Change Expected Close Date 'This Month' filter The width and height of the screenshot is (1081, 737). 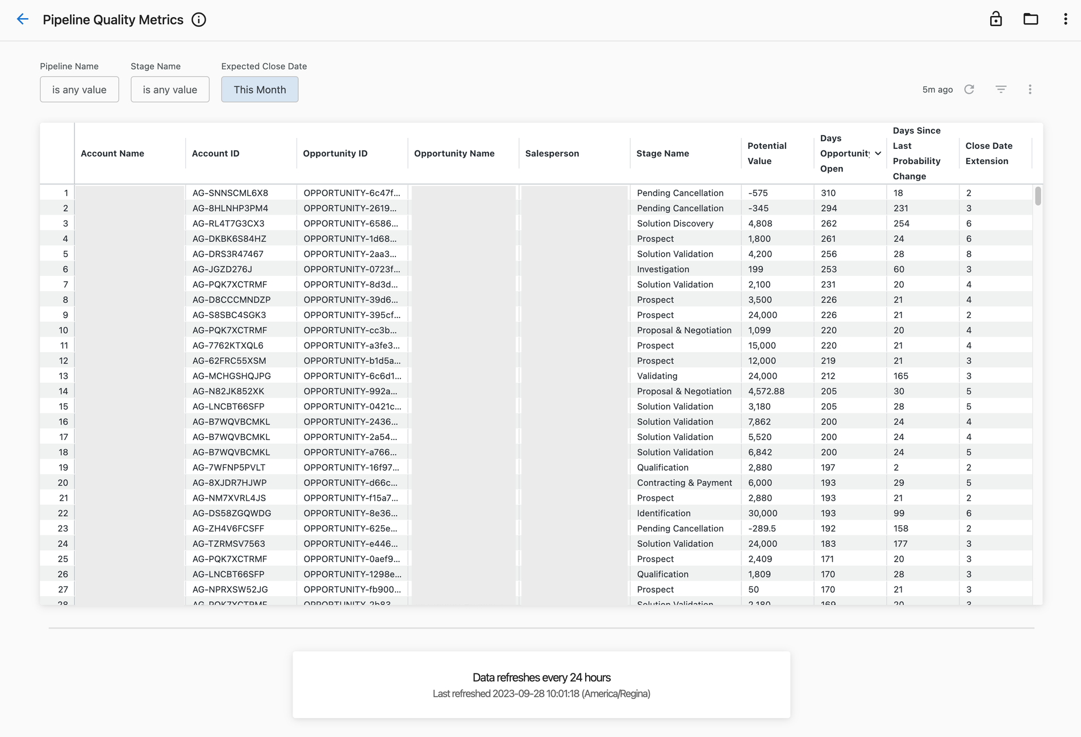click(260, 90)
